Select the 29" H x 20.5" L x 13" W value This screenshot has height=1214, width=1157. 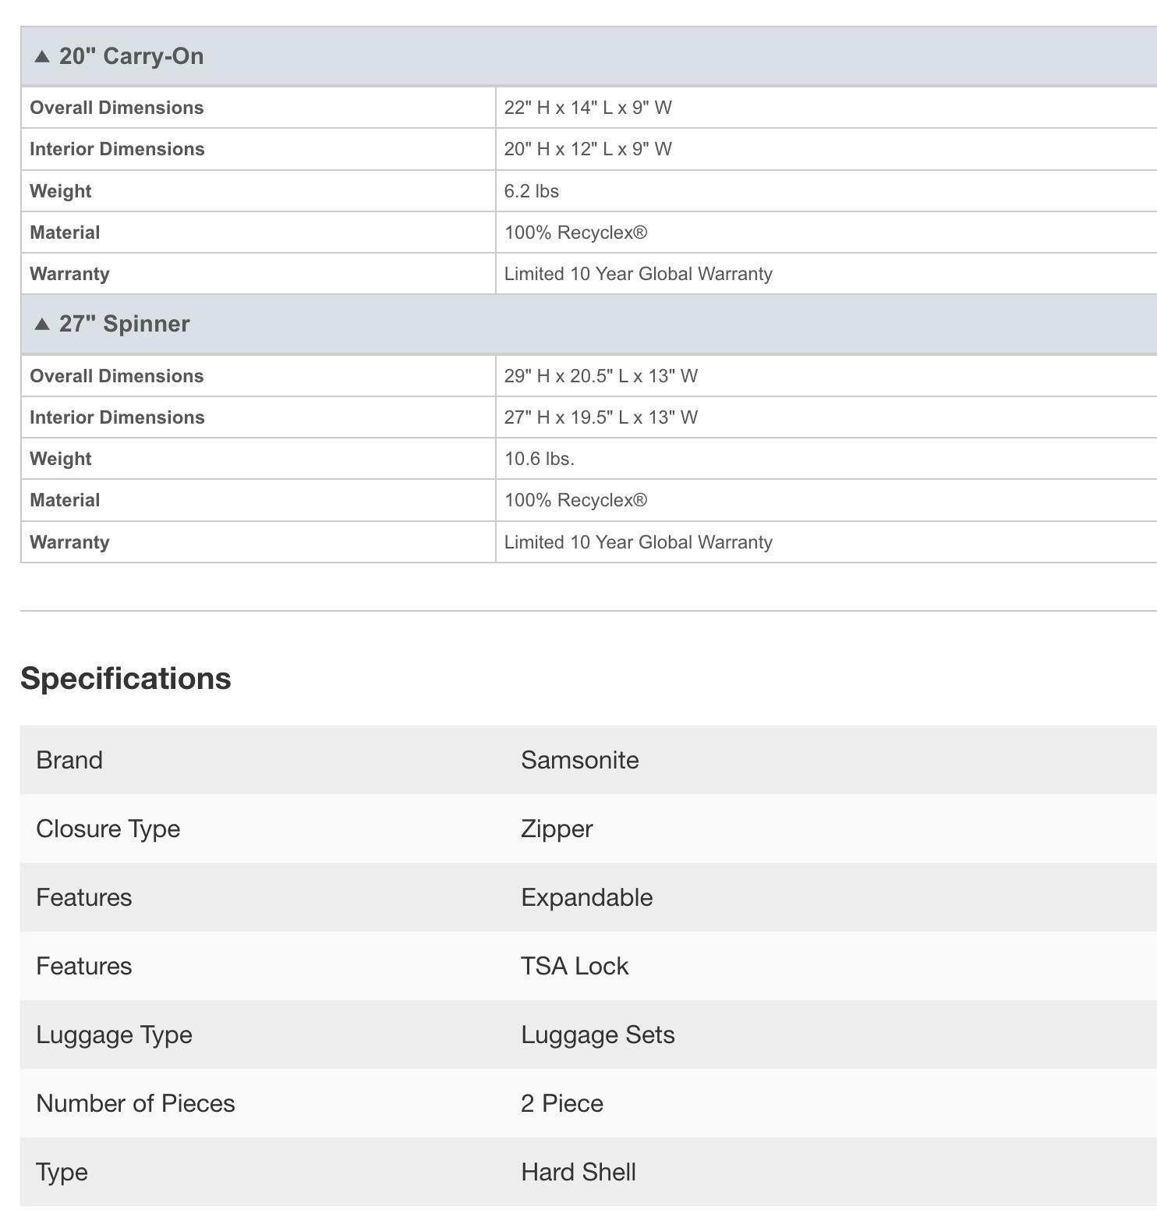pyautogui.click(x=601, y=376)
